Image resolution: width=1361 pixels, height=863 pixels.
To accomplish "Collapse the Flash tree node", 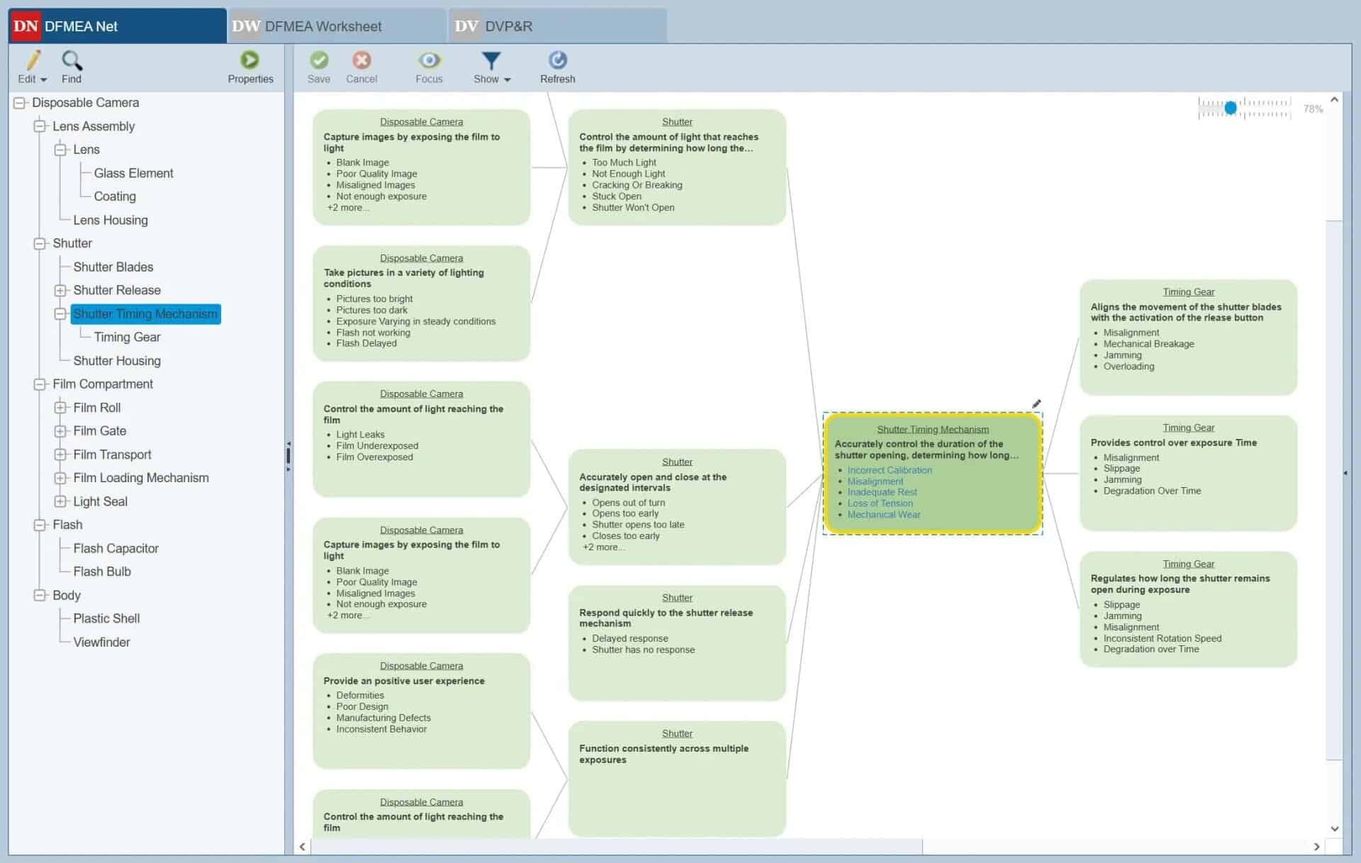I will (40, 525).
